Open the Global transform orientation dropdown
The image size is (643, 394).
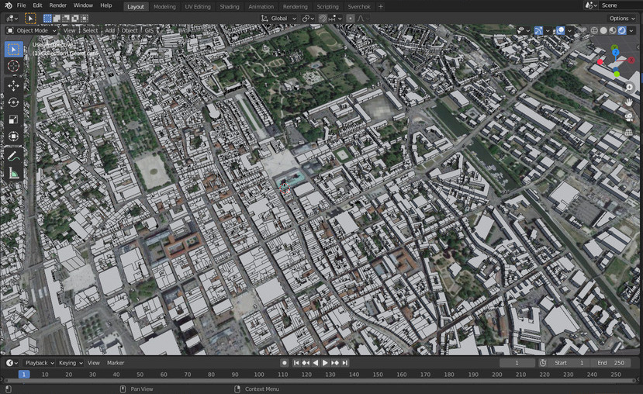pyautogui.click(x=278, y=19)
